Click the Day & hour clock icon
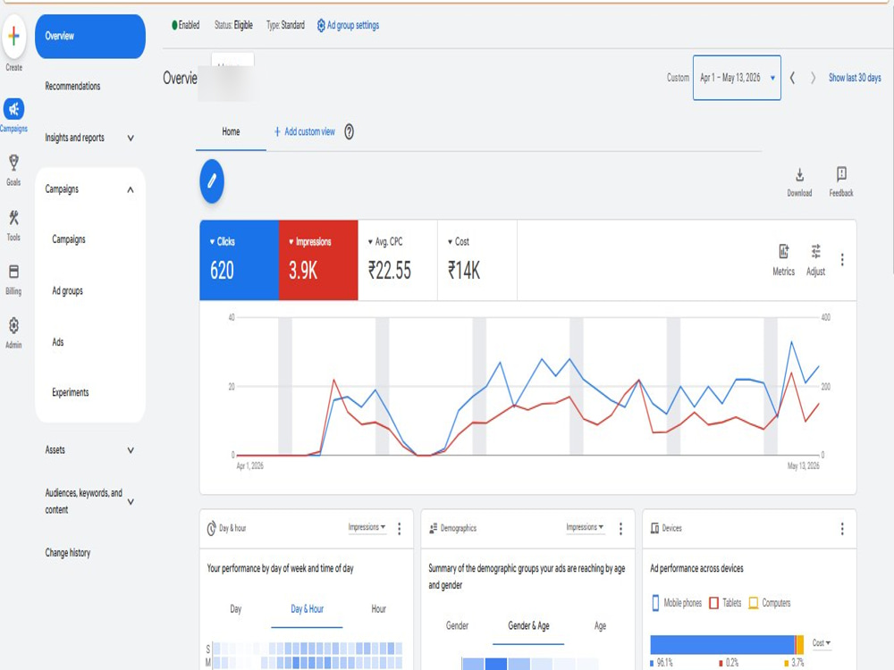Image resolution: width=894 pixels, height=670 pixels. tap(211, 528)
